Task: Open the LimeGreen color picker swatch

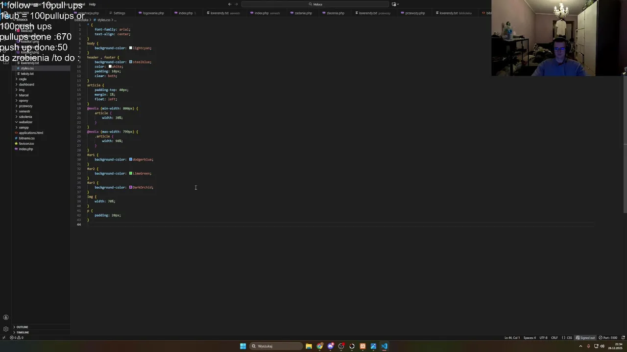Action: (x=130, y=174)
